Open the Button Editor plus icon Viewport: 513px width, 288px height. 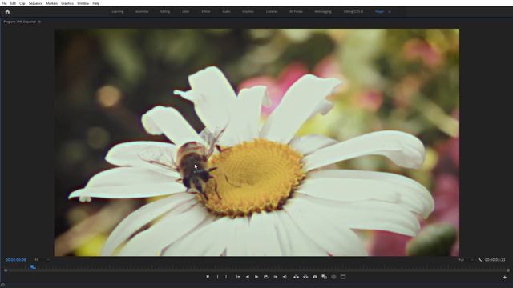tap(505, 278)
